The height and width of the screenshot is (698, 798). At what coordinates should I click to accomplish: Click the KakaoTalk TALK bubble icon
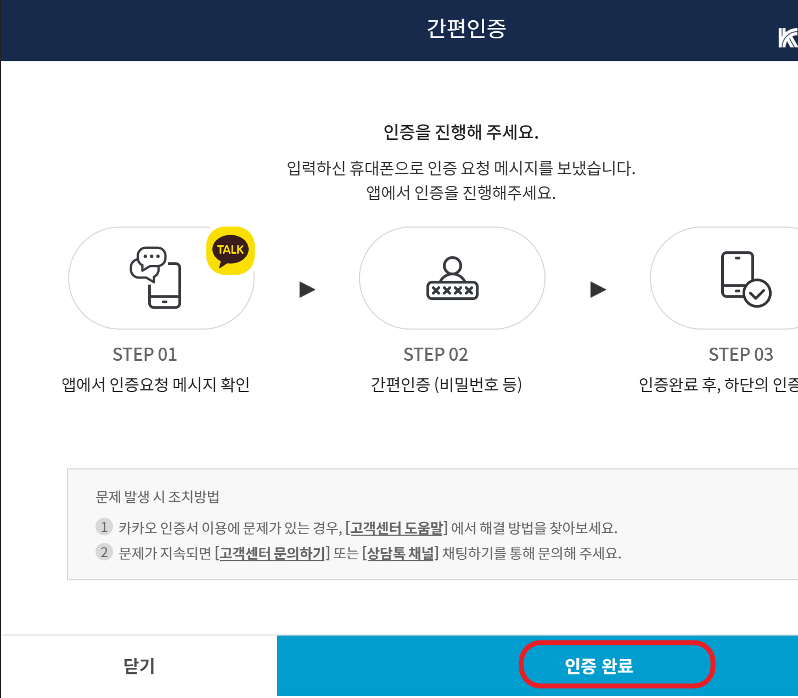coord(230,249)
